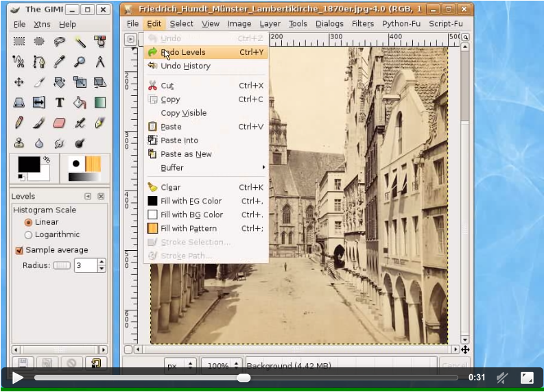The height and width of the screenshot is (392, 544).
Task: Open the active brush preview
Action: pyautogui.click(x=76, y=164)
